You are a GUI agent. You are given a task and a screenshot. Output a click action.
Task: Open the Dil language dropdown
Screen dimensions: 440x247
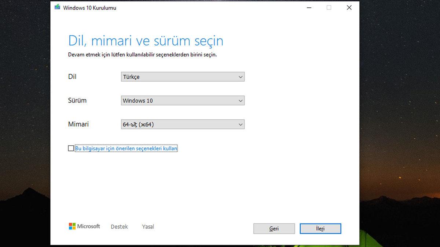pyautogui.click(x=182, y=77)
